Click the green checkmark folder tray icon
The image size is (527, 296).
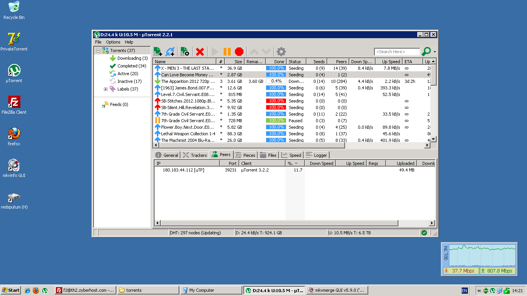pos(506,291)
